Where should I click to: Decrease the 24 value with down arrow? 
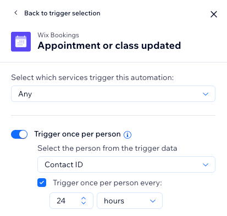84,203
